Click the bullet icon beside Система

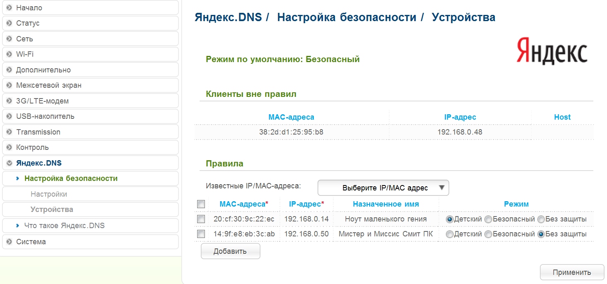9,242
